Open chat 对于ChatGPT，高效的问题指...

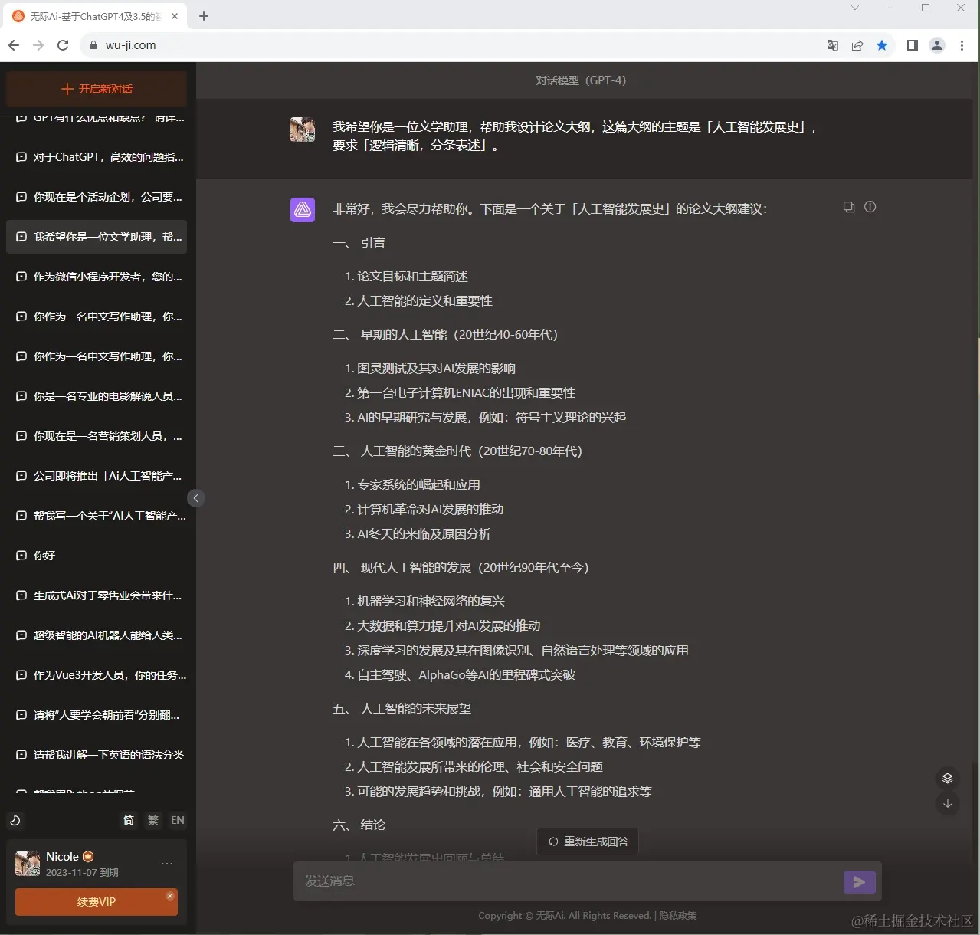tap(97, 157)
